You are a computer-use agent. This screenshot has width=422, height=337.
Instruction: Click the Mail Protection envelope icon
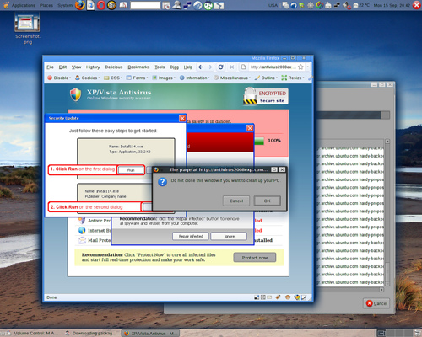(82, 240)
